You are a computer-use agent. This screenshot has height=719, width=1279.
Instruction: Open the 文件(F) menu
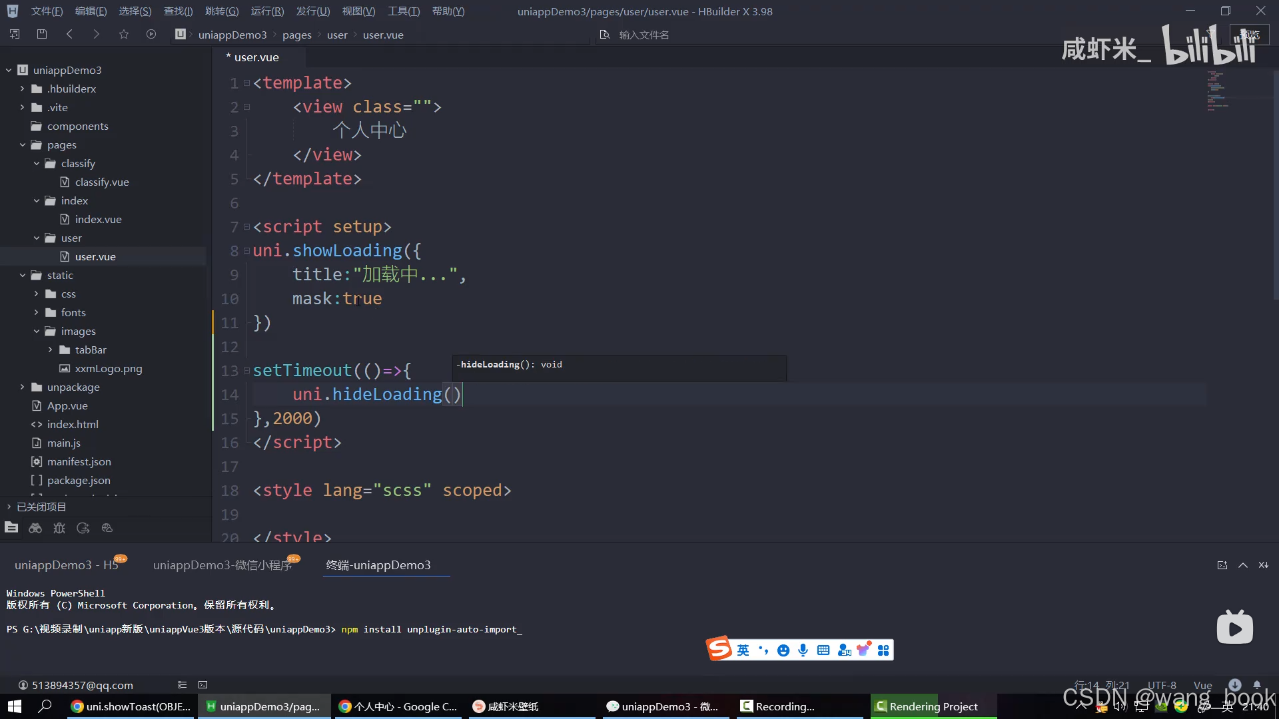47,11
